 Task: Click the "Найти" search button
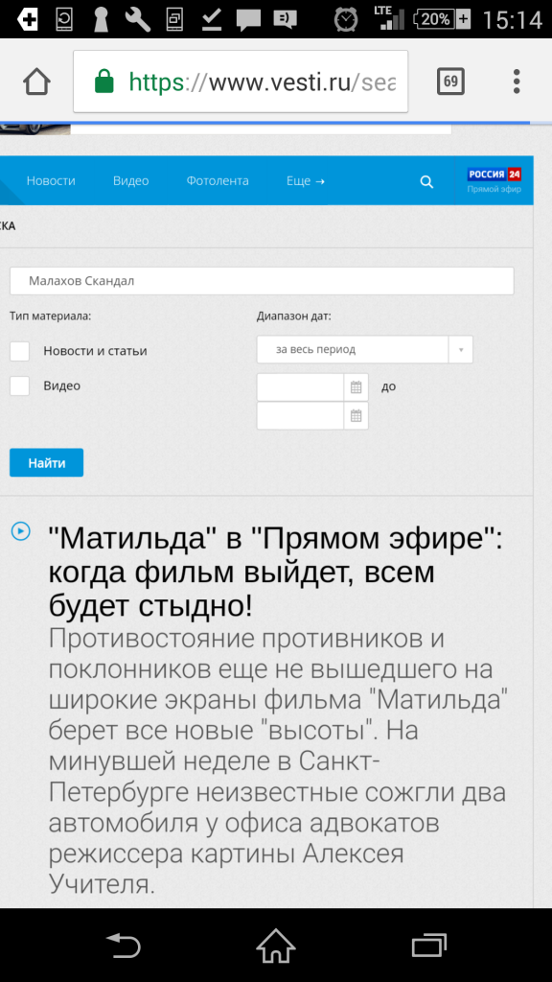click(46, 463)
